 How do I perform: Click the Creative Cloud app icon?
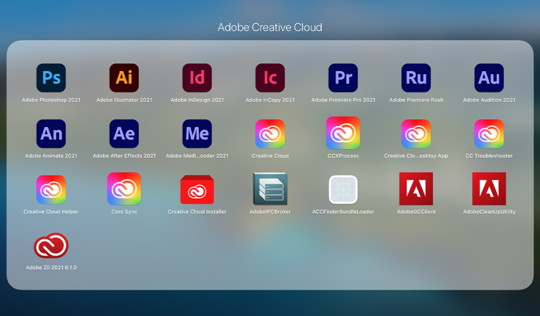pyautogui.click(x=270, y=133)
